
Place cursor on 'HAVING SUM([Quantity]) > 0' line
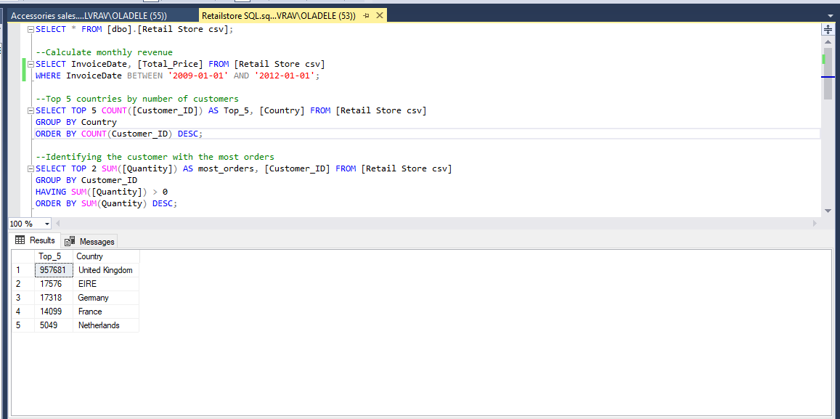pos(102,192)
